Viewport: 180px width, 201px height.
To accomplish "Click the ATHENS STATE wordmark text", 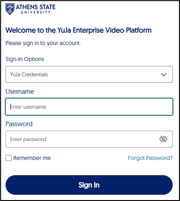I will [36, 7].
